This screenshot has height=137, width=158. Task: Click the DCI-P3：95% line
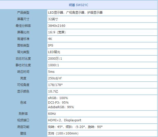point(58,103)
